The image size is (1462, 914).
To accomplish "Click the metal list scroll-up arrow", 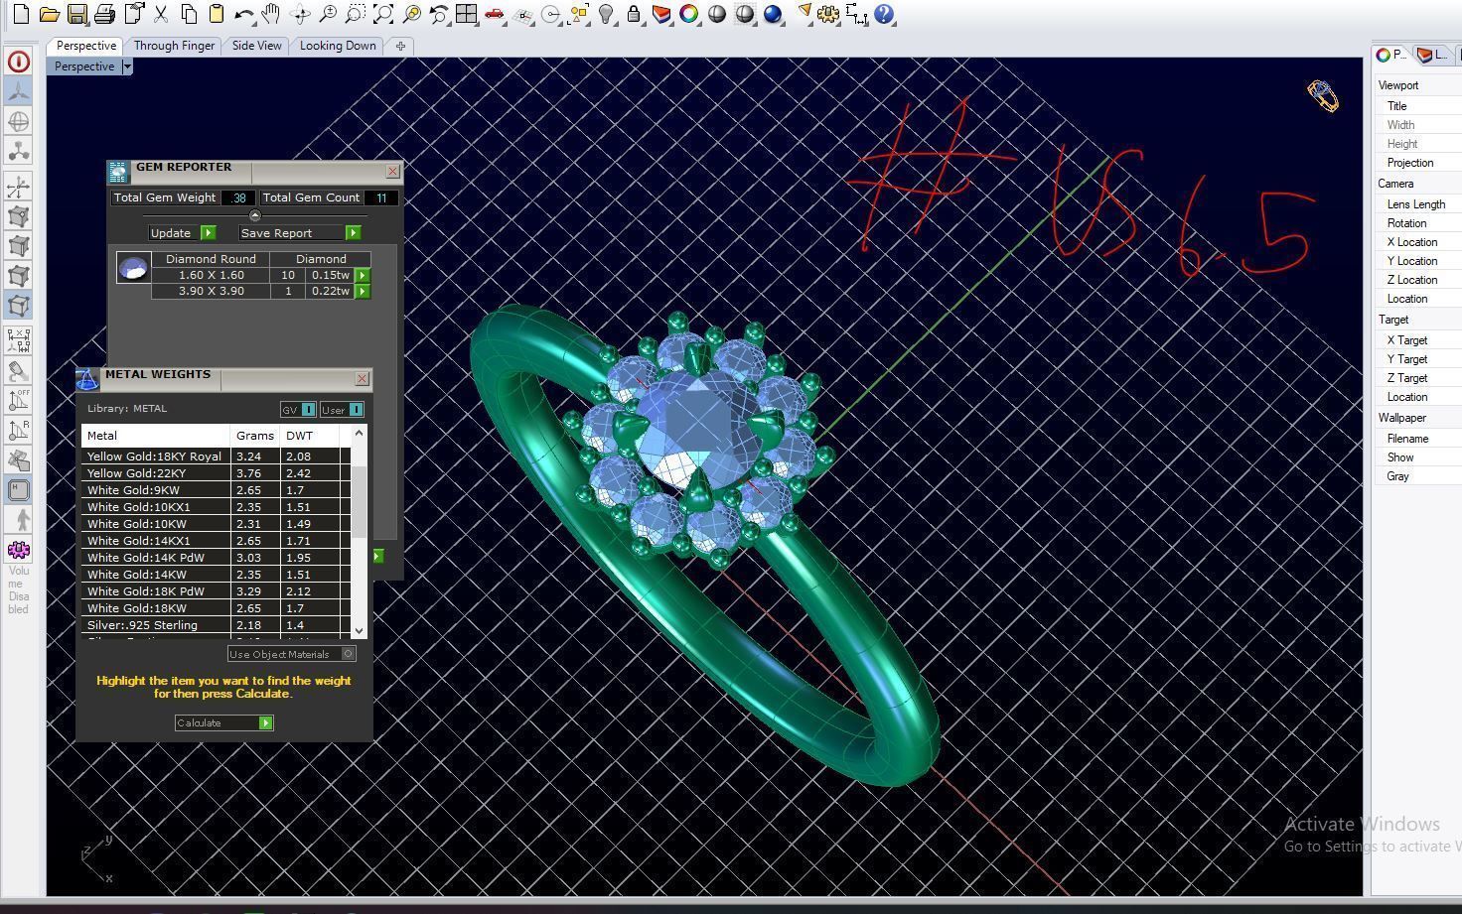I will coord(359,433).
